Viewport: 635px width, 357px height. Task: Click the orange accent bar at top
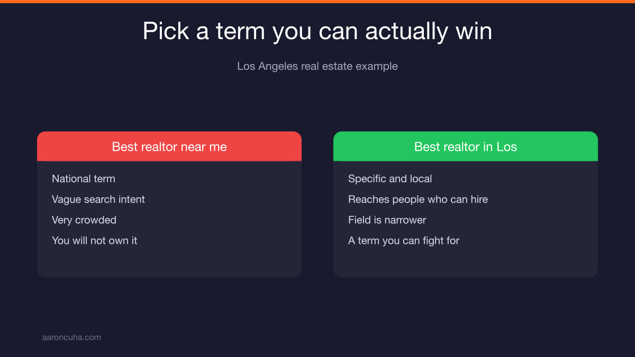(317, 2)
